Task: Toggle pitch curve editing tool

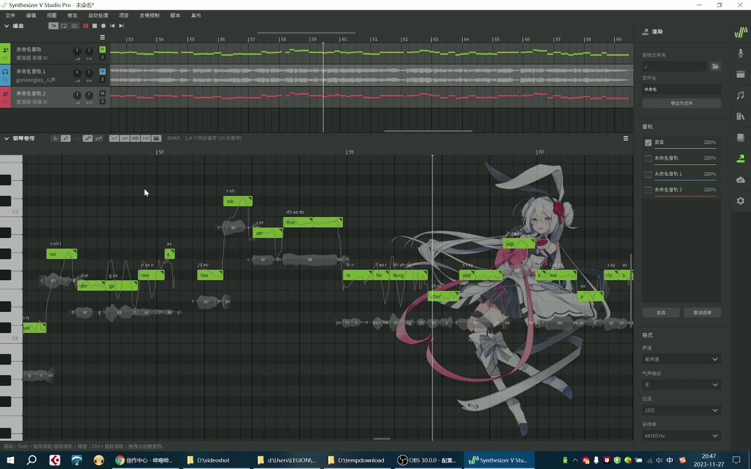Action: pyautogui.click(x=99, y=139)
